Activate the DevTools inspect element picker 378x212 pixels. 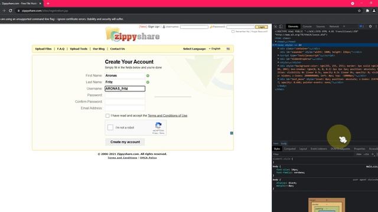coord(276,26)
